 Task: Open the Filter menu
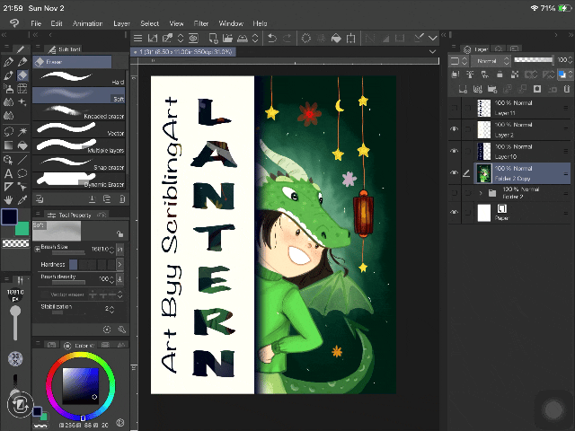[201, 22]
